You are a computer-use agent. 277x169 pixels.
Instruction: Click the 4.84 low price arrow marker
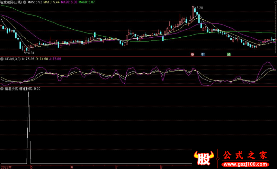click(x=29, y=53)
